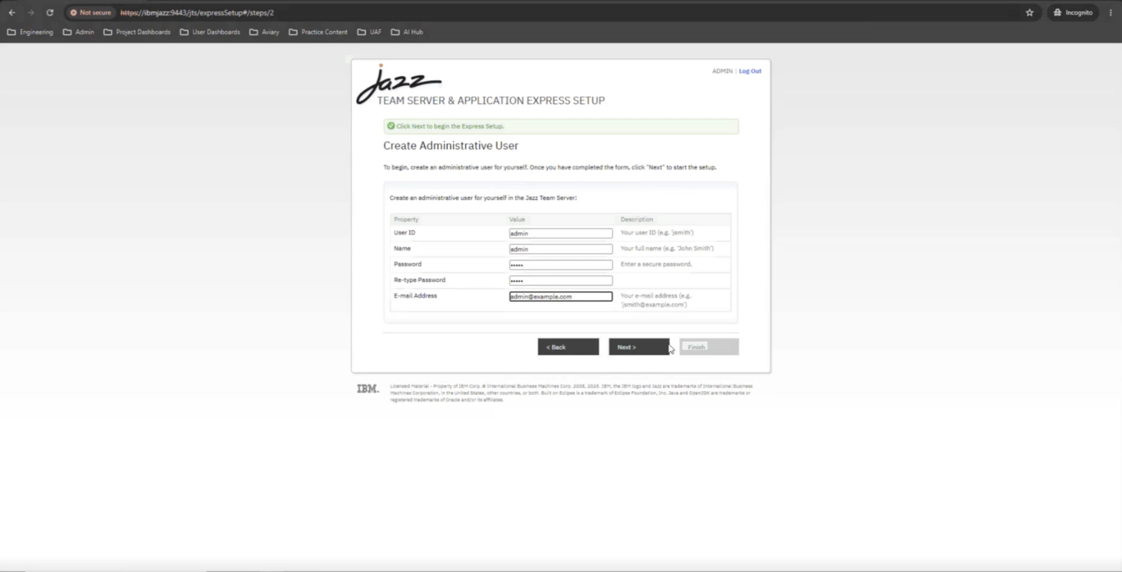Open the Admin bookmarks folder
This screenshot has width=1122, height=572.
(x=78, y=32)
